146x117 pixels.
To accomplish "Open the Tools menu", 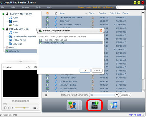I will [38, 7].
